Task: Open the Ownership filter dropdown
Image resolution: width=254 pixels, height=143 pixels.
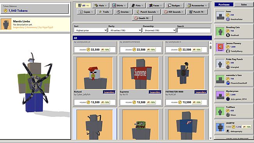Action: (x=159, y=30)
